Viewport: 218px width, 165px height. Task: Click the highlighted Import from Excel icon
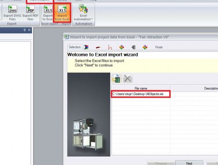62,13
